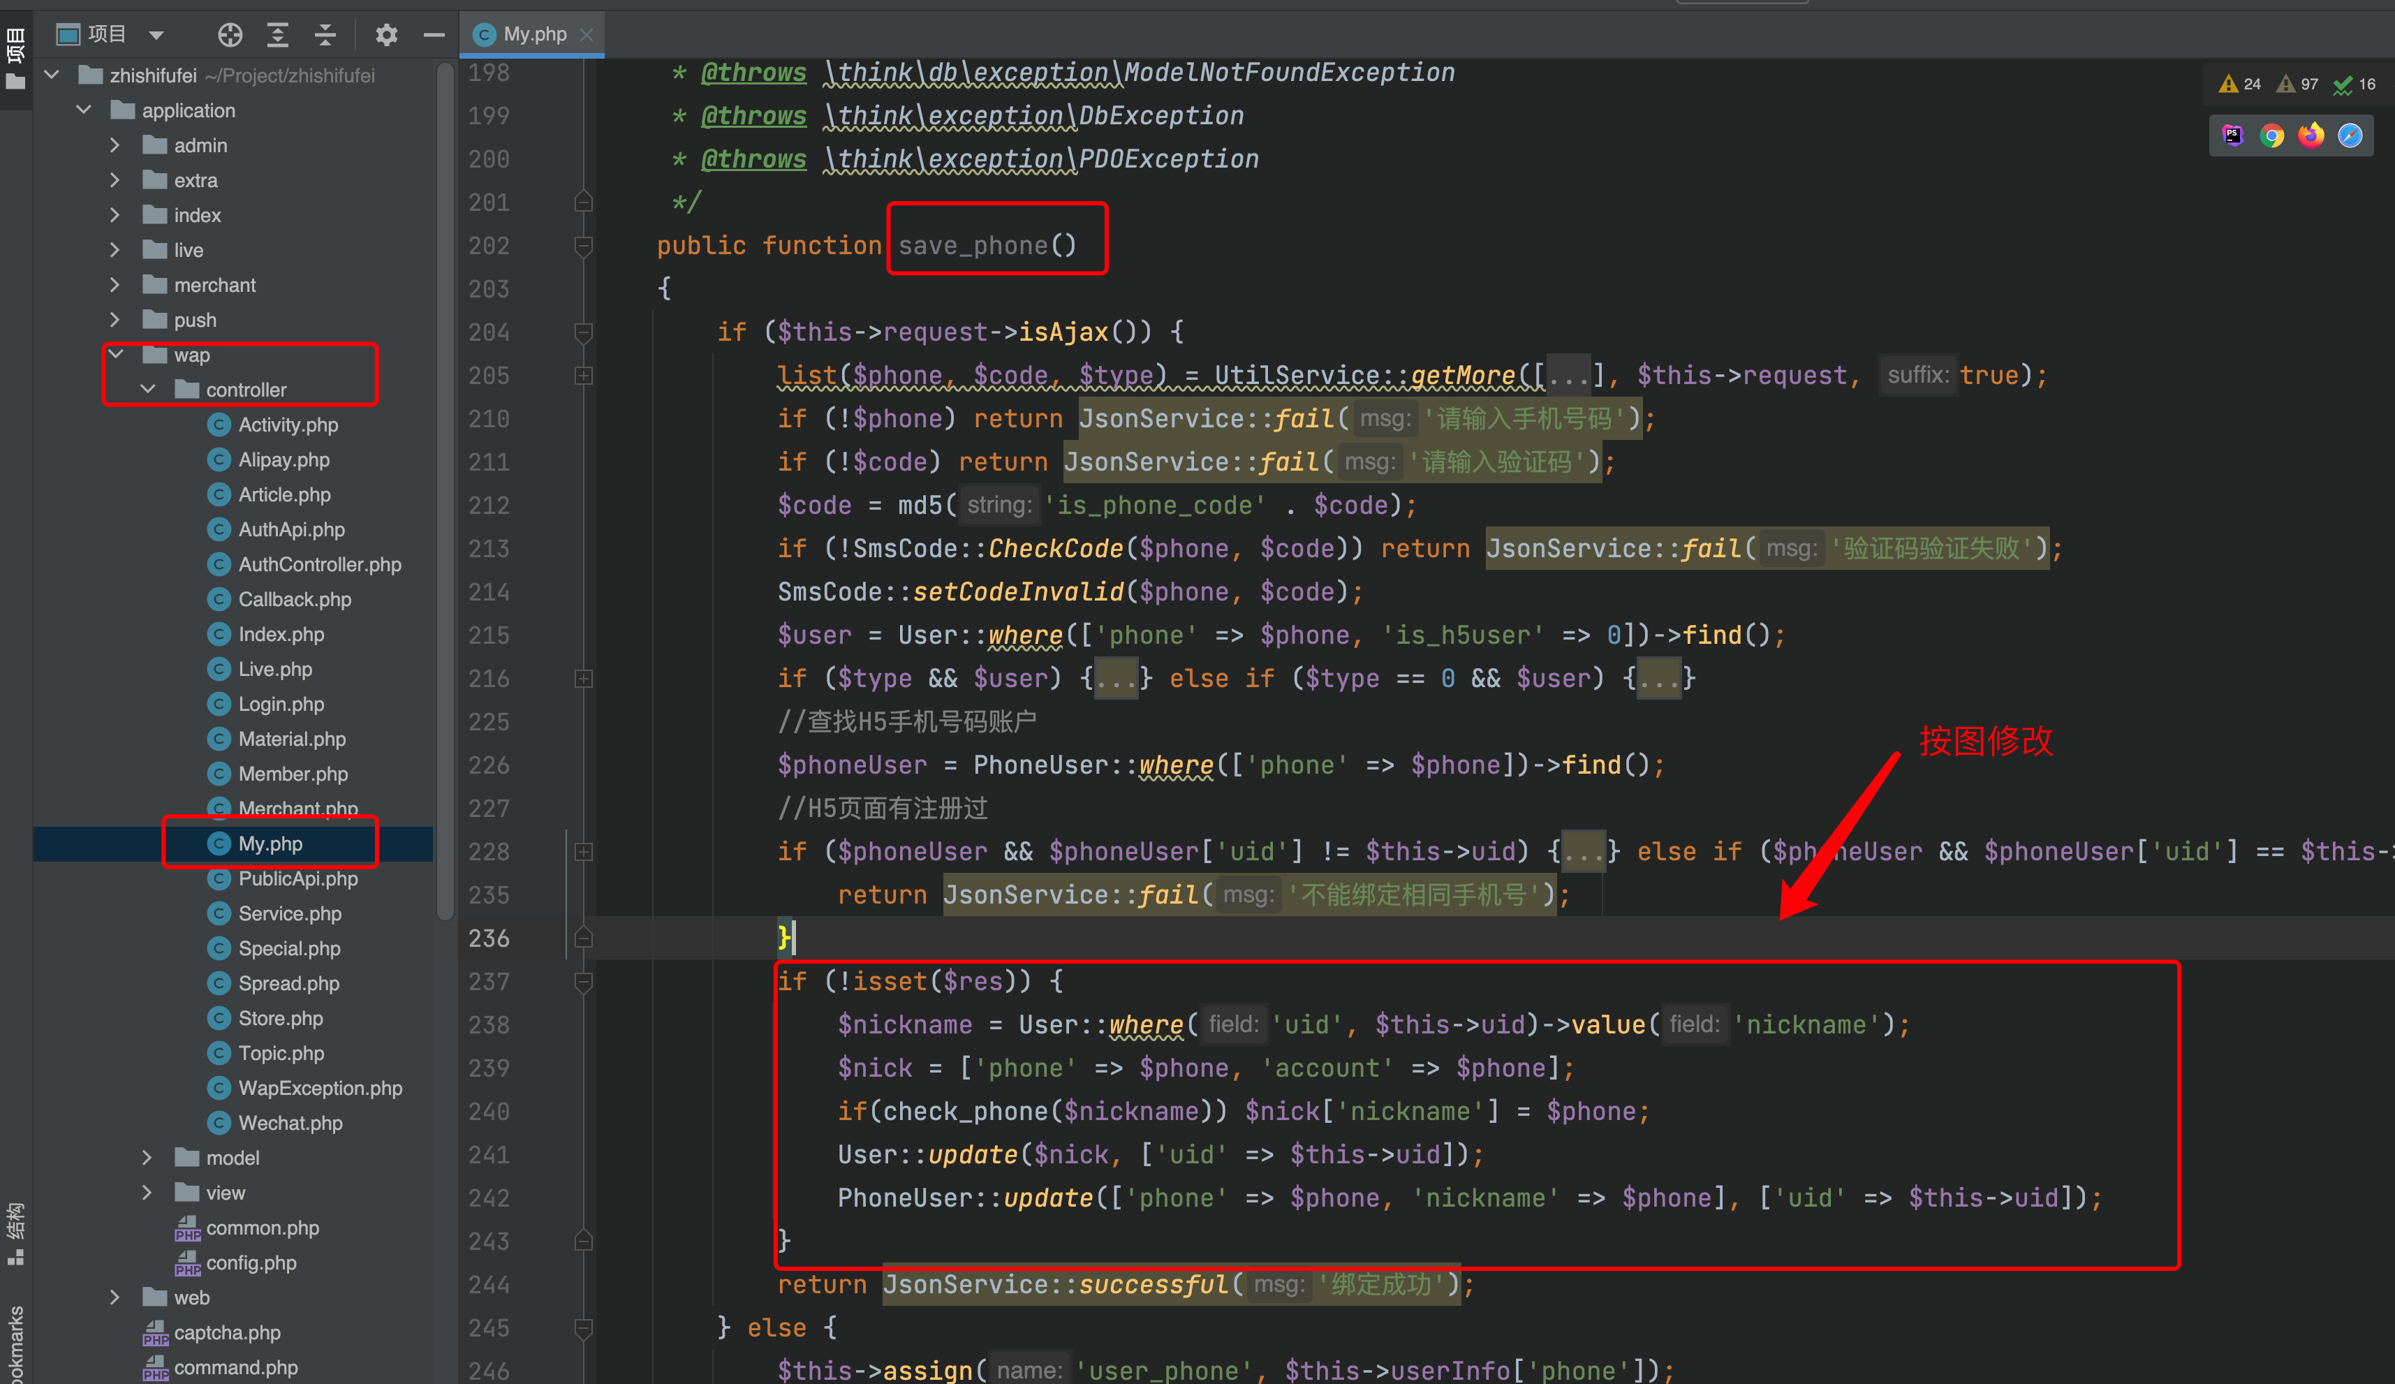Click the Spread.php class icon
The height and width of the screenshot is (1384, 2395).
[219, 983]
